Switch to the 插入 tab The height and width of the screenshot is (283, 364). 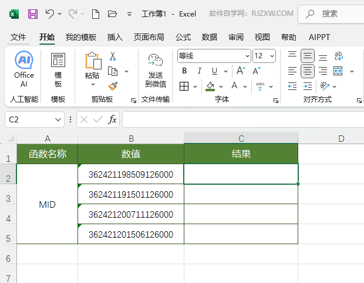[115, 37]
